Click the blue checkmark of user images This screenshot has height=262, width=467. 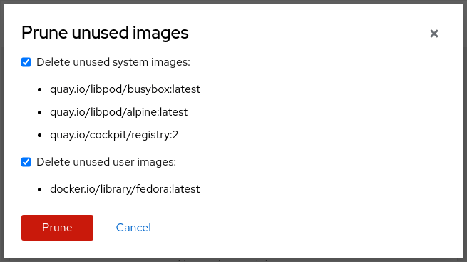click(26, 162)
